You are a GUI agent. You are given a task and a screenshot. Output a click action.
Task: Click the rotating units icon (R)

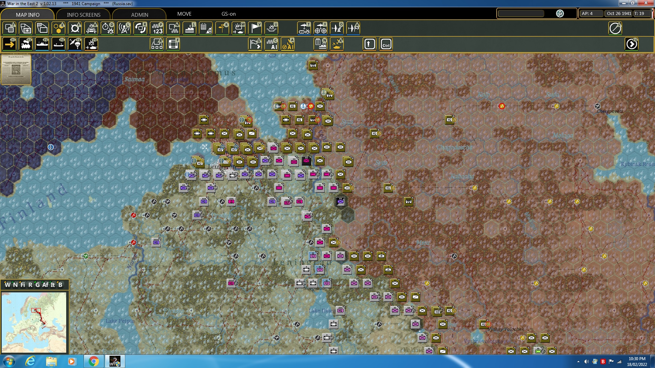click(x=140, y=28)
